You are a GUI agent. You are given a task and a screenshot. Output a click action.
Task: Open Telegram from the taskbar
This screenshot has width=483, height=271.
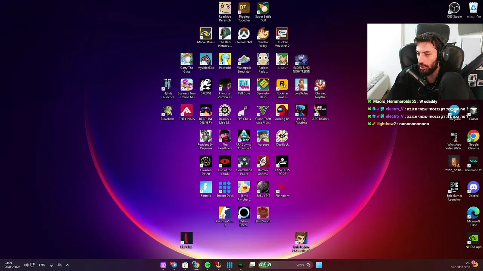pyautogui.click(x=174, y=265)
